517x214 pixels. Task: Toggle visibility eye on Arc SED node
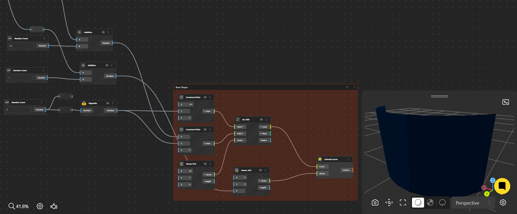point(261,119)
